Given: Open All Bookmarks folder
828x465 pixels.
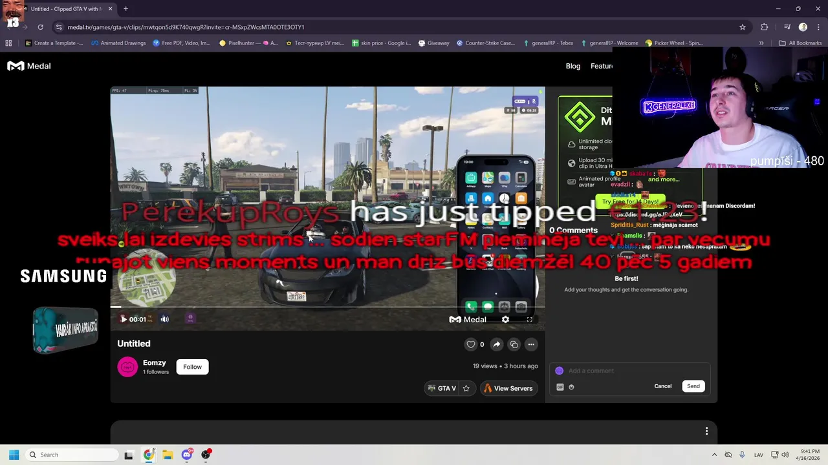Looking at the screenshot, I should [x=800, y=43].
